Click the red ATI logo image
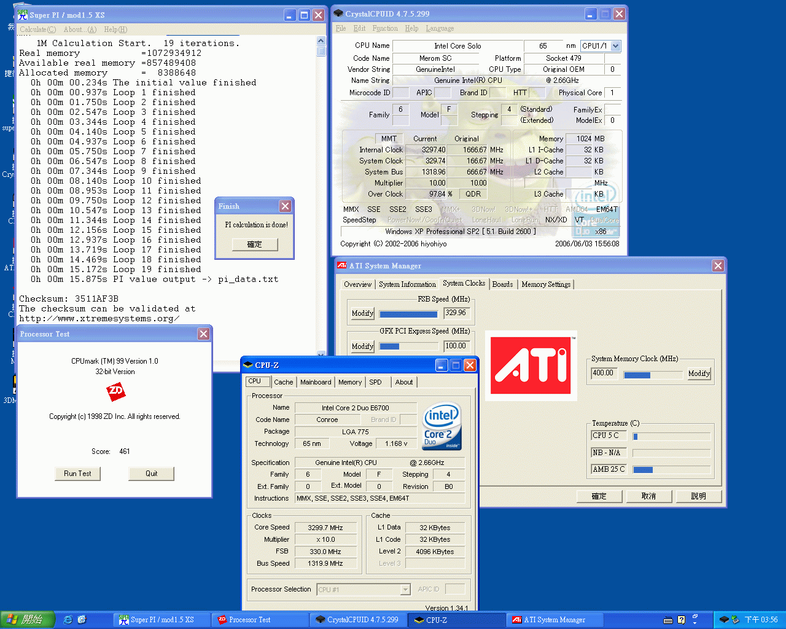The height and width of the screenshot is (629, 786). (531, 366)
